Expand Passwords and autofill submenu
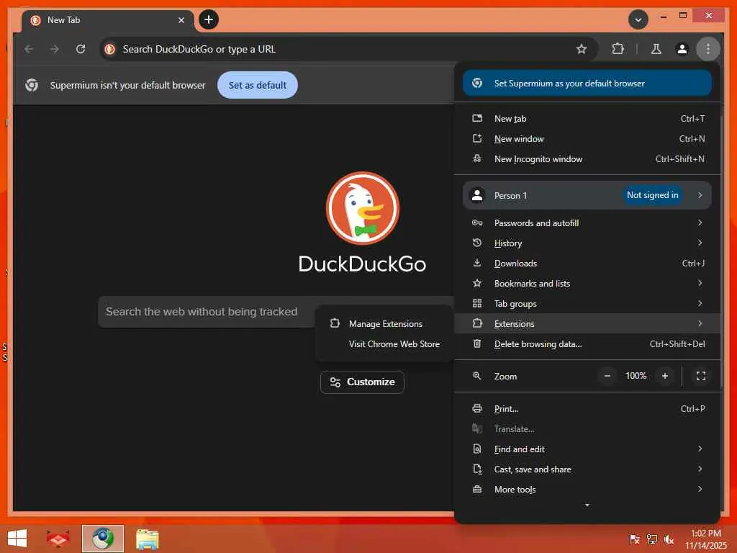 (x=587, y=223)
